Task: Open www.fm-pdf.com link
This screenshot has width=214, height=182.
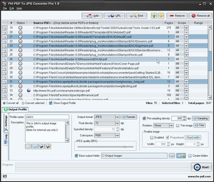Action: click(x=199, y=176)
